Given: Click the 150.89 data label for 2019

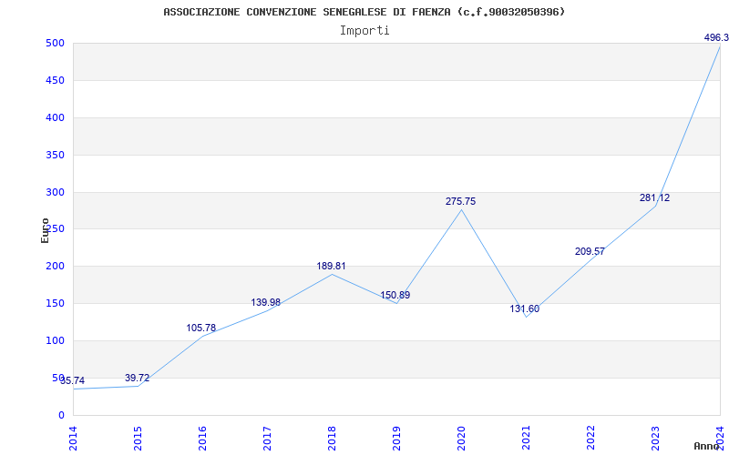Looking at the screenshot, I should tap(395, 295).
